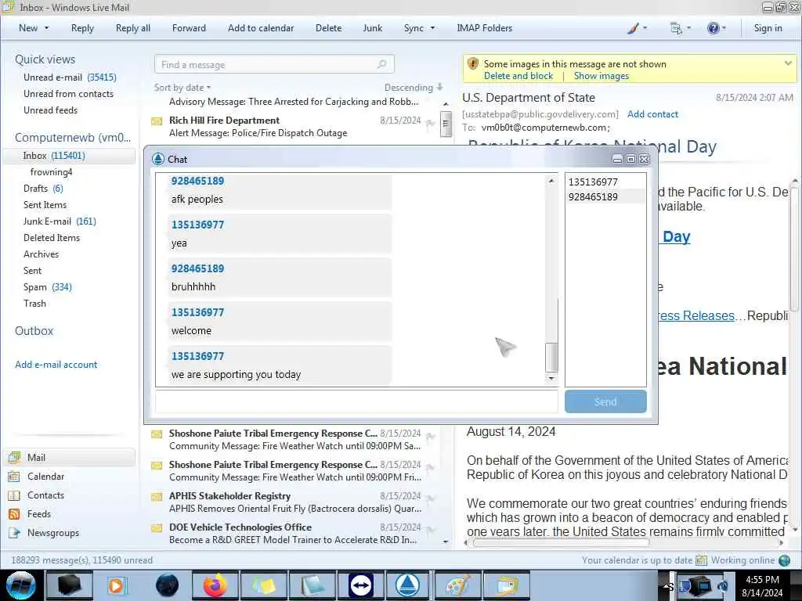This screenshot has height=601, width=802.
Task: Open Firefox from the taskbar
Action: 215,585
